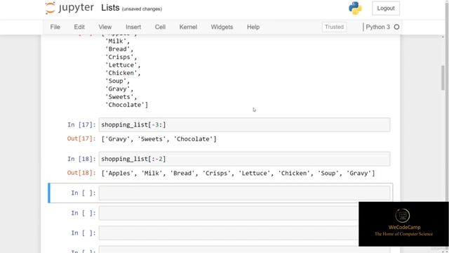Click the Python logo icon
This screenshot has width=449, height=253.
(355, 8)
